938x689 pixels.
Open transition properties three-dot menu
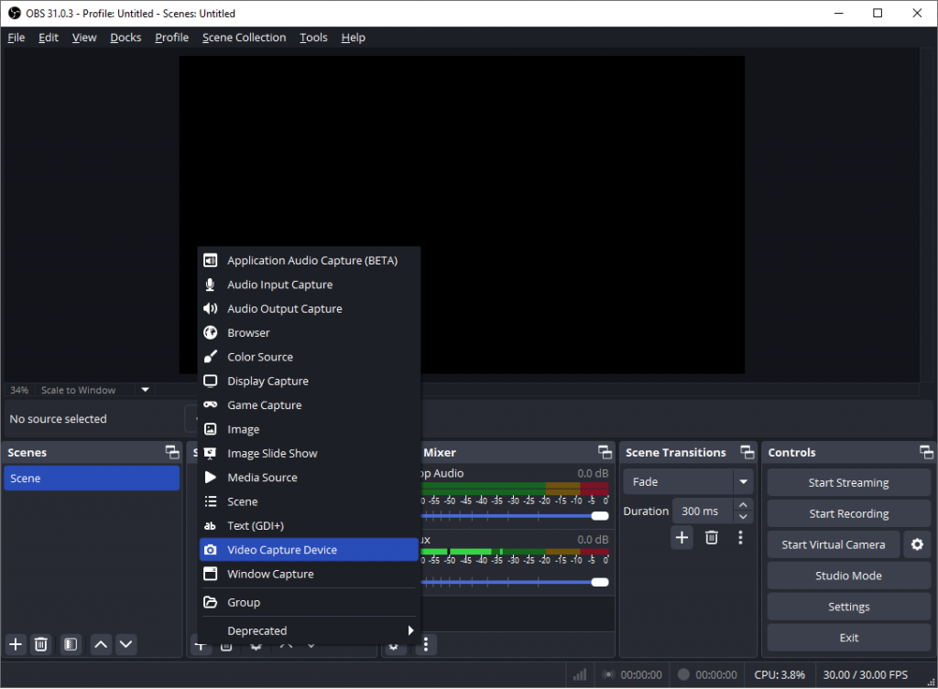[740, 537]
